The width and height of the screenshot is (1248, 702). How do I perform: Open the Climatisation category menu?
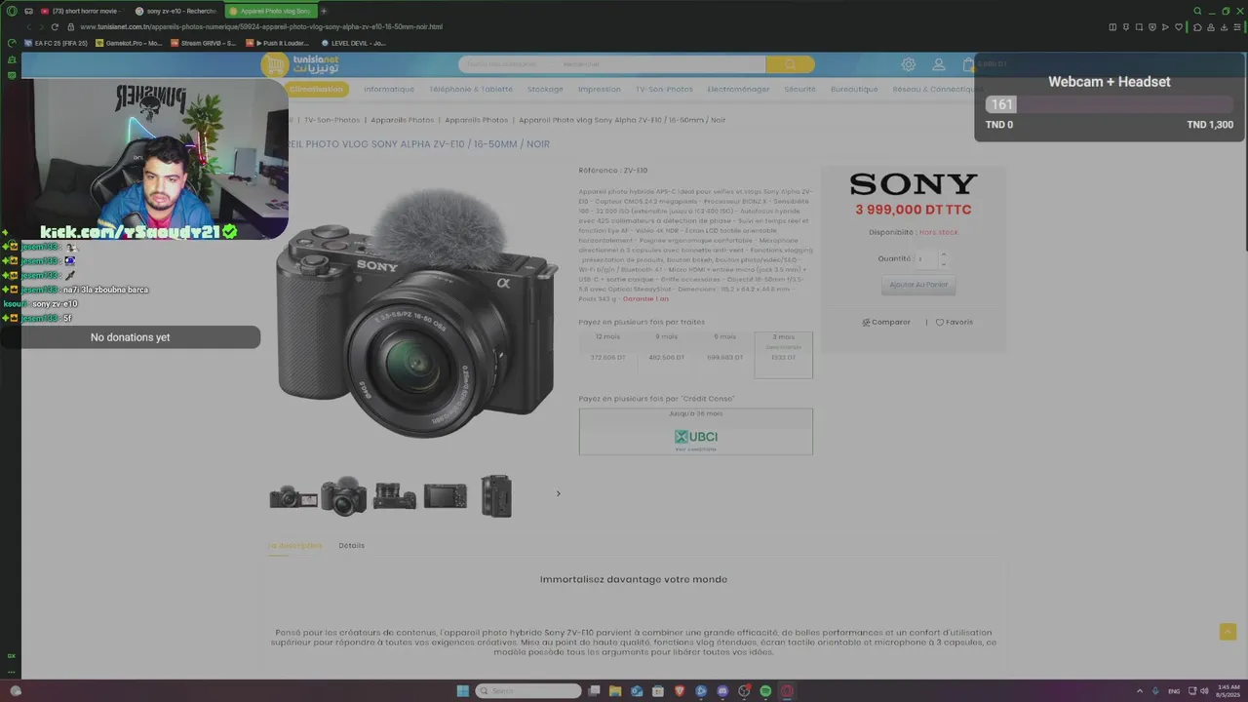tap(316, 89)
